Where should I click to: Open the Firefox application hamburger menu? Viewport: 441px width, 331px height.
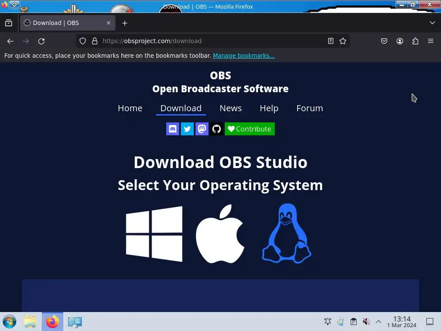(431, 41)
